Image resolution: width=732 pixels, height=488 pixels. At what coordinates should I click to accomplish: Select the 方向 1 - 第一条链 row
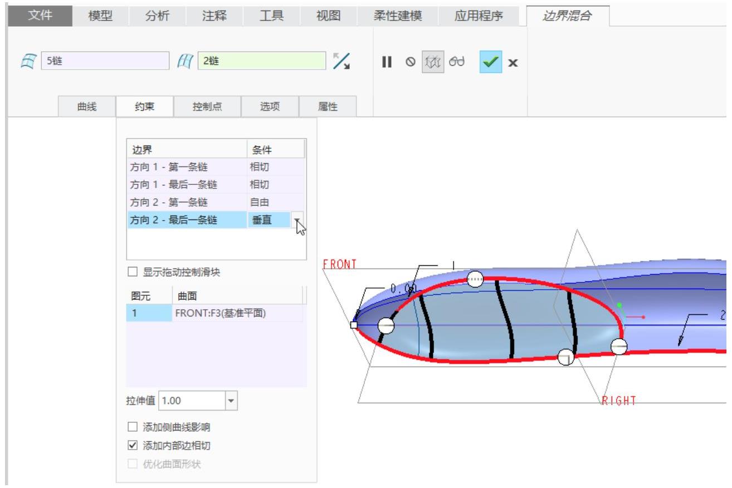(215, 167)
